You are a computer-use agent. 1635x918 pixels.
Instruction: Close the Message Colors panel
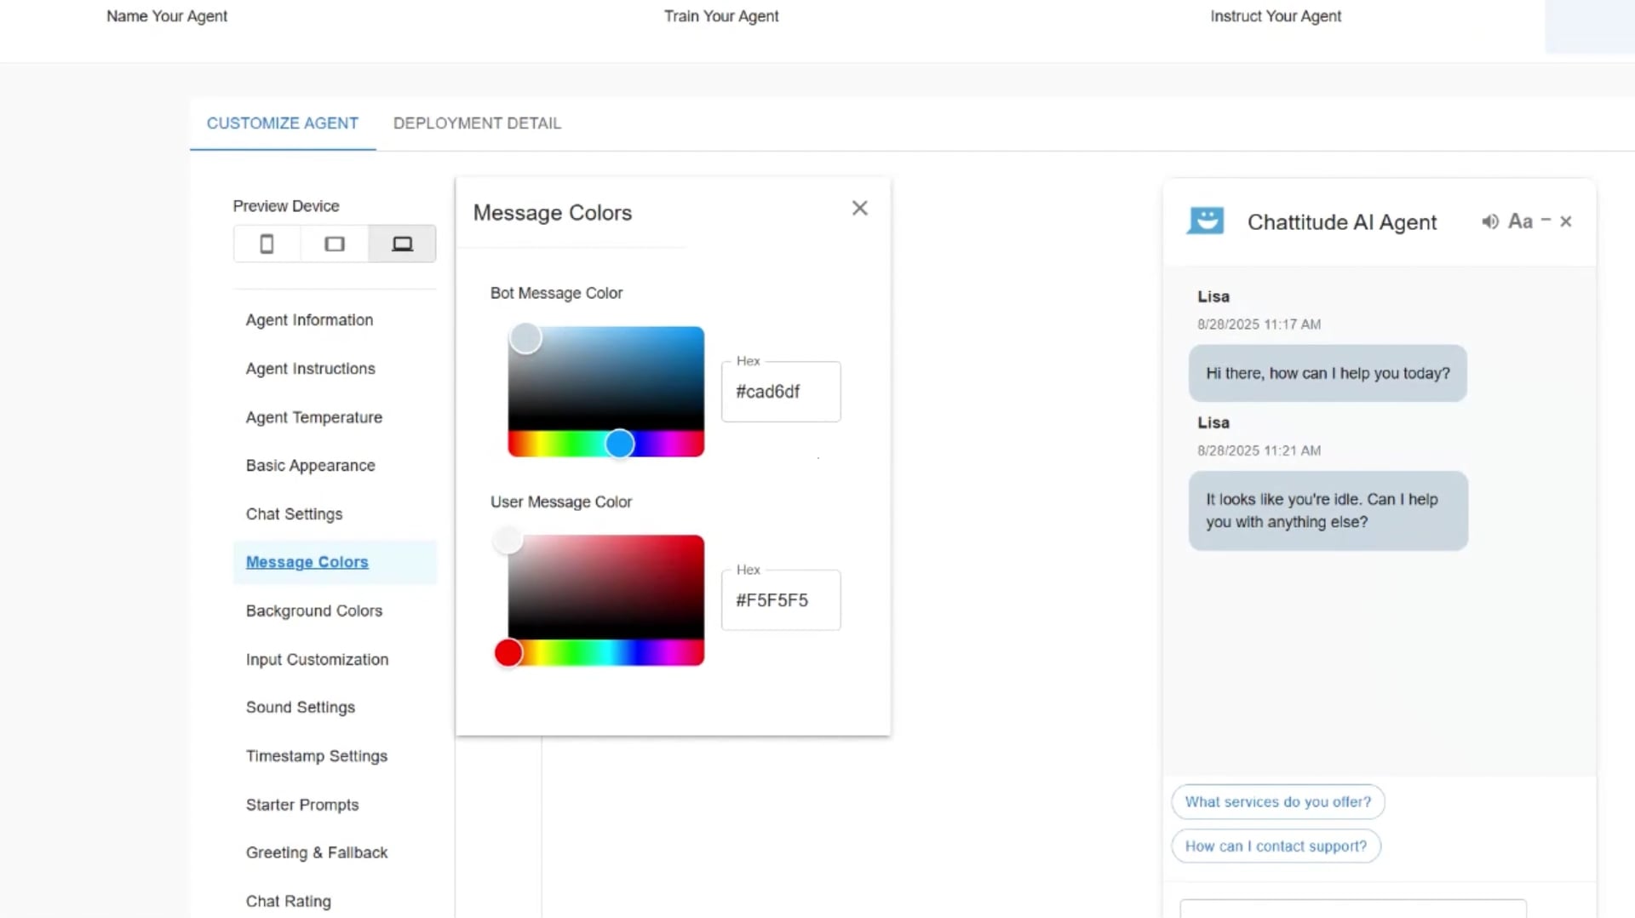click(860, 209)
